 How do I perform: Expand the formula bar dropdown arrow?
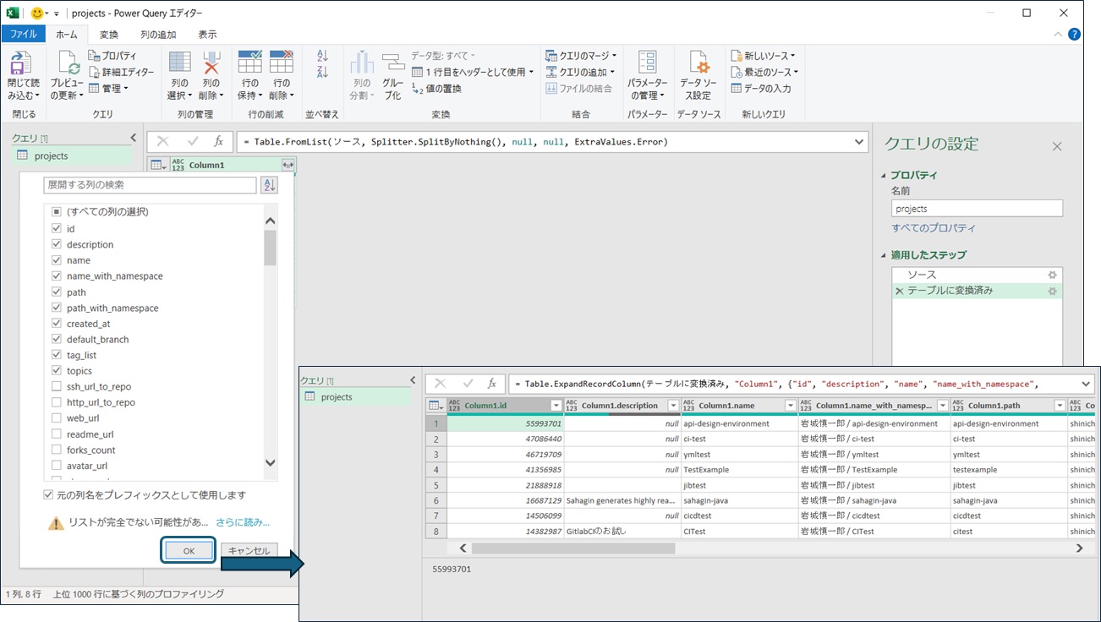(860, 142)
